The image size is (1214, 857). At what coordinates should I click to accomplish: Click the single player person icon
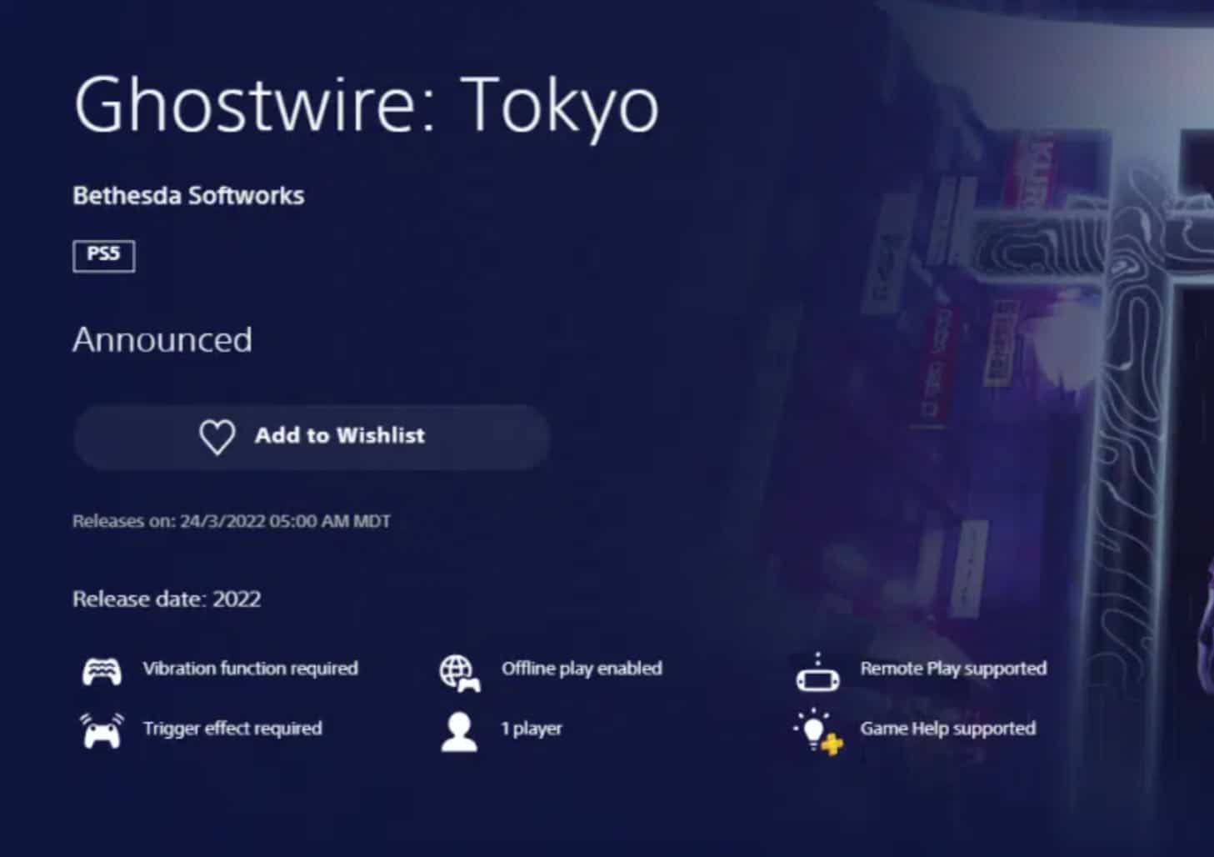pos(458,731)
